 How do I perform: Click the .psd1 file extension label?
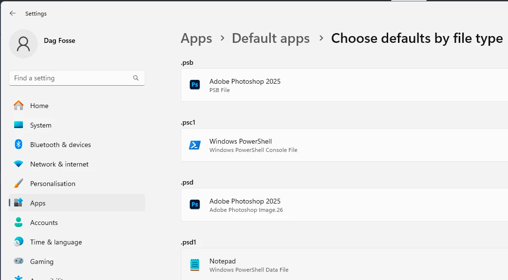(188, 243)
